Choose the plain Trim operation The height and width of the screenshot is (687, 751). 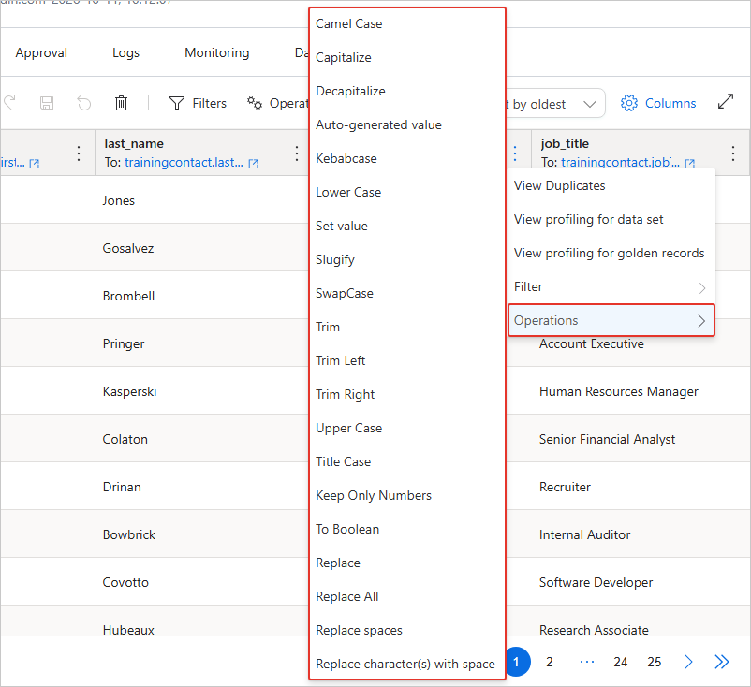click(407, 327)
